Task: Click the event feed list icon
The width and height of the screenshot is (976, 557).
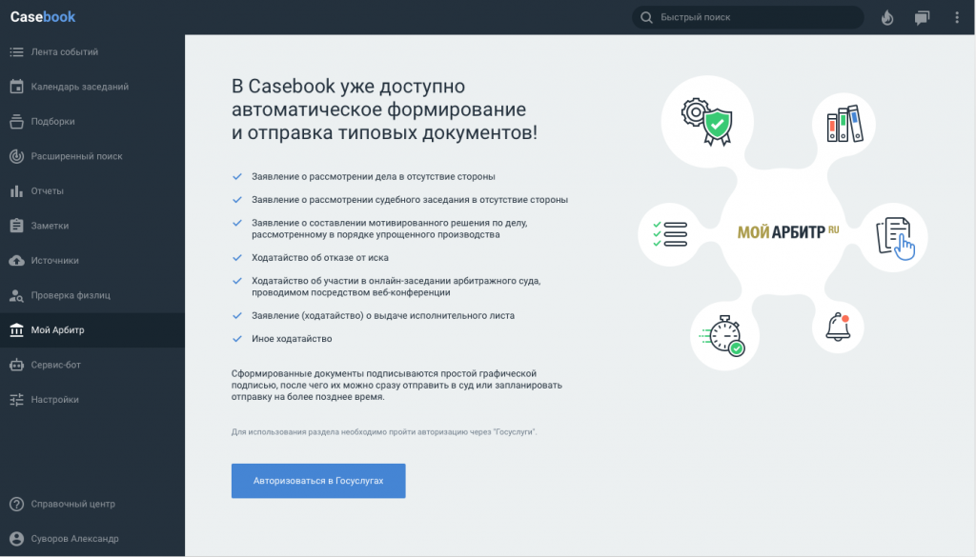Action: pos(17,52)
